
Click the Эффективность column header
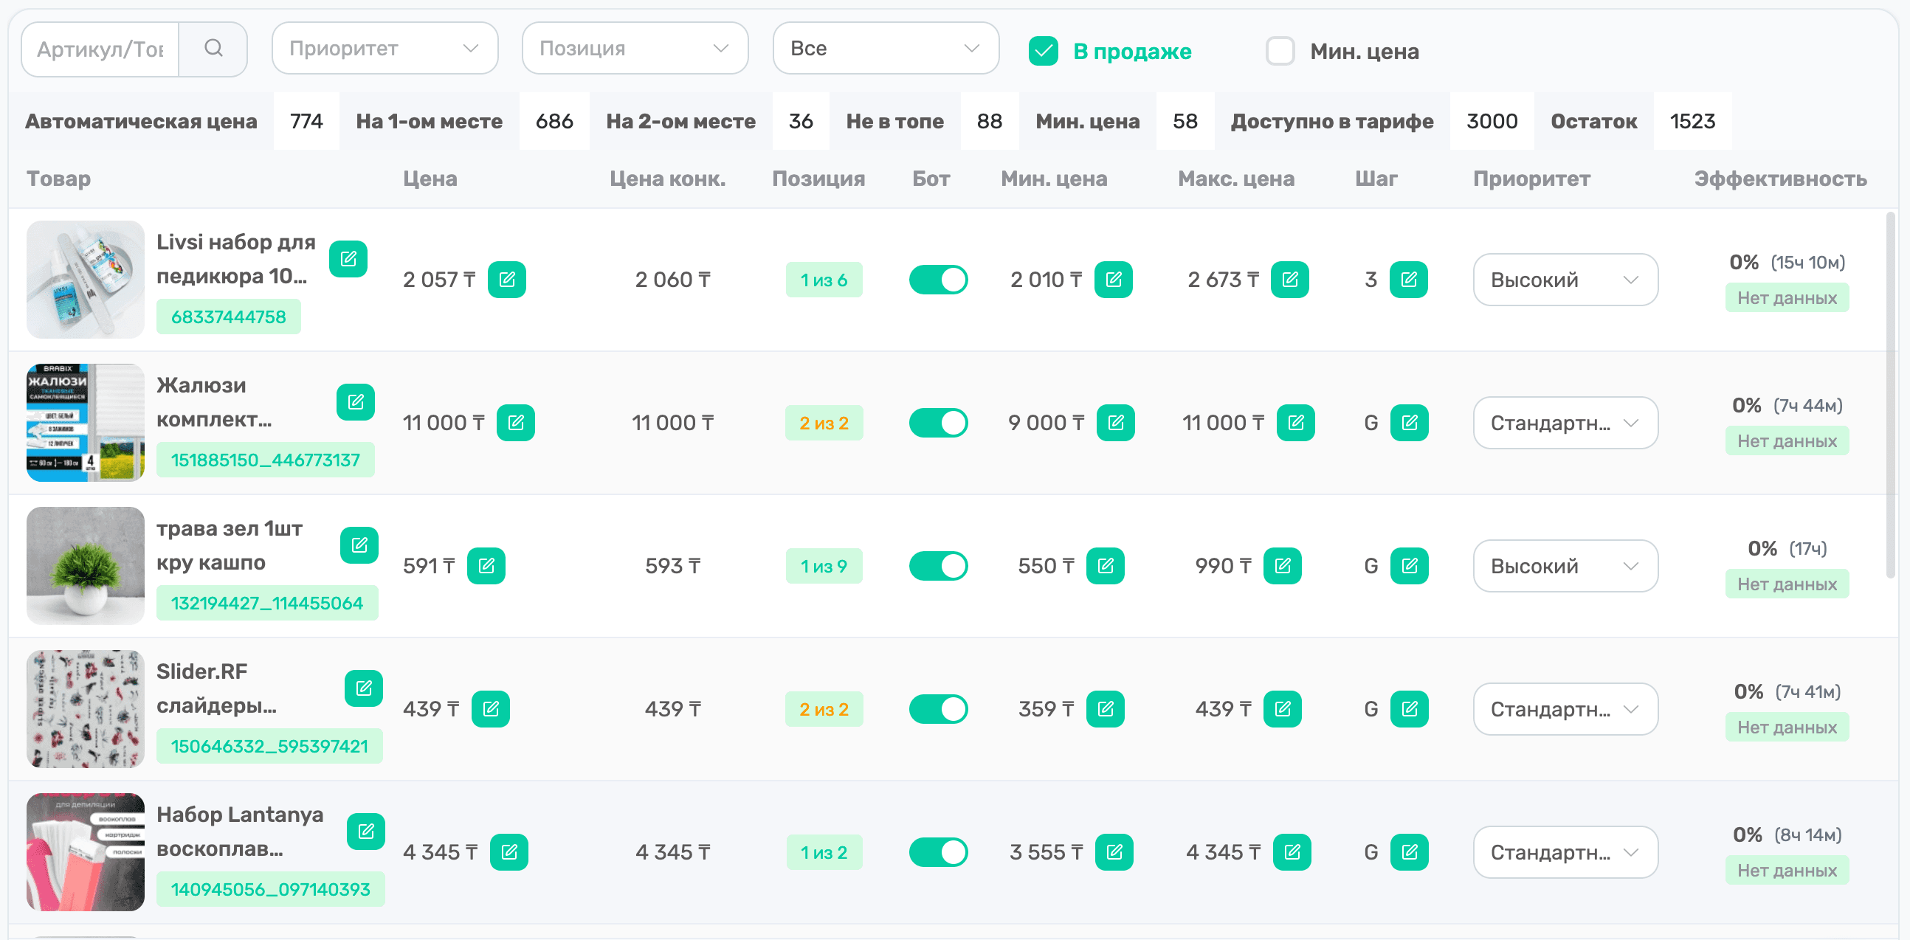[1779, 179]
